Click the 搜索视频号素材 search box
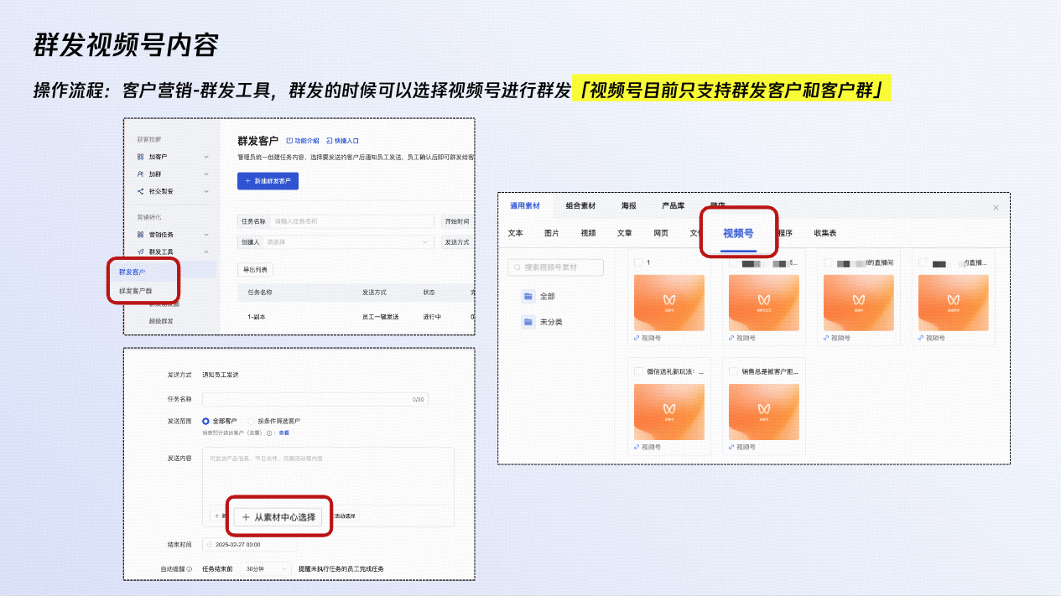The width and height of the screenshot is (1061, 596). pyautogui.click(x=555, y=267)
